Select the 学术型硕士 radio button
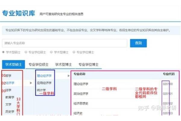The image size is (181, 121). tap(3, 52)
